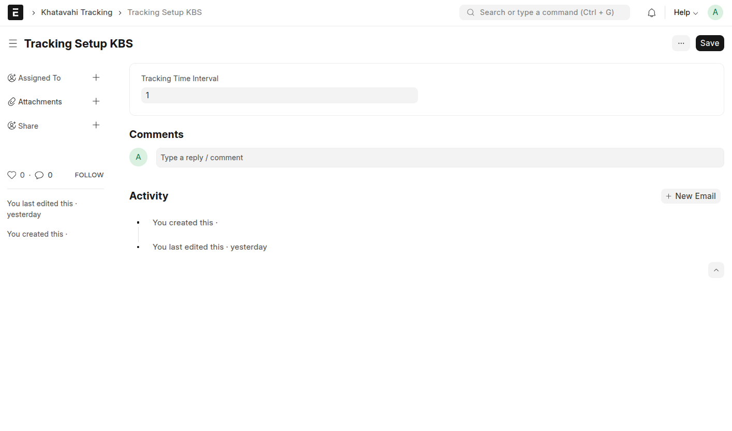
Task: Click the search or command bar
Action: click(x=544, y=12)
